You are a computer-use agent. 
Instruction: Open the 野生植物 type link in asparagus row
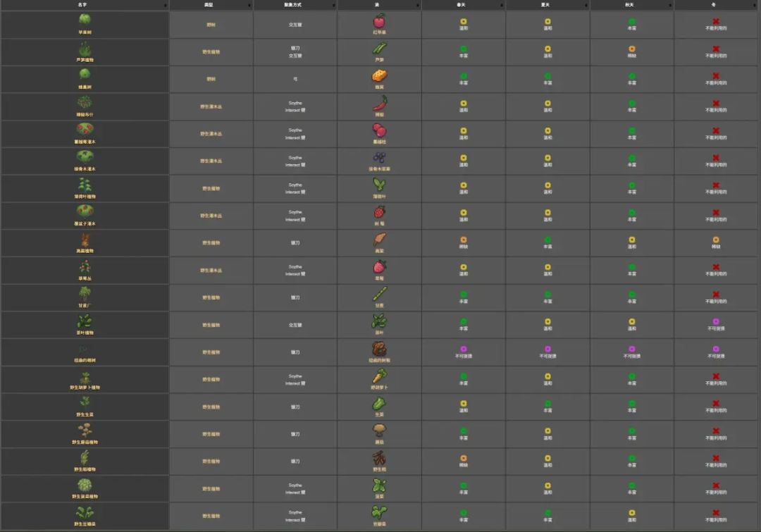211,52
